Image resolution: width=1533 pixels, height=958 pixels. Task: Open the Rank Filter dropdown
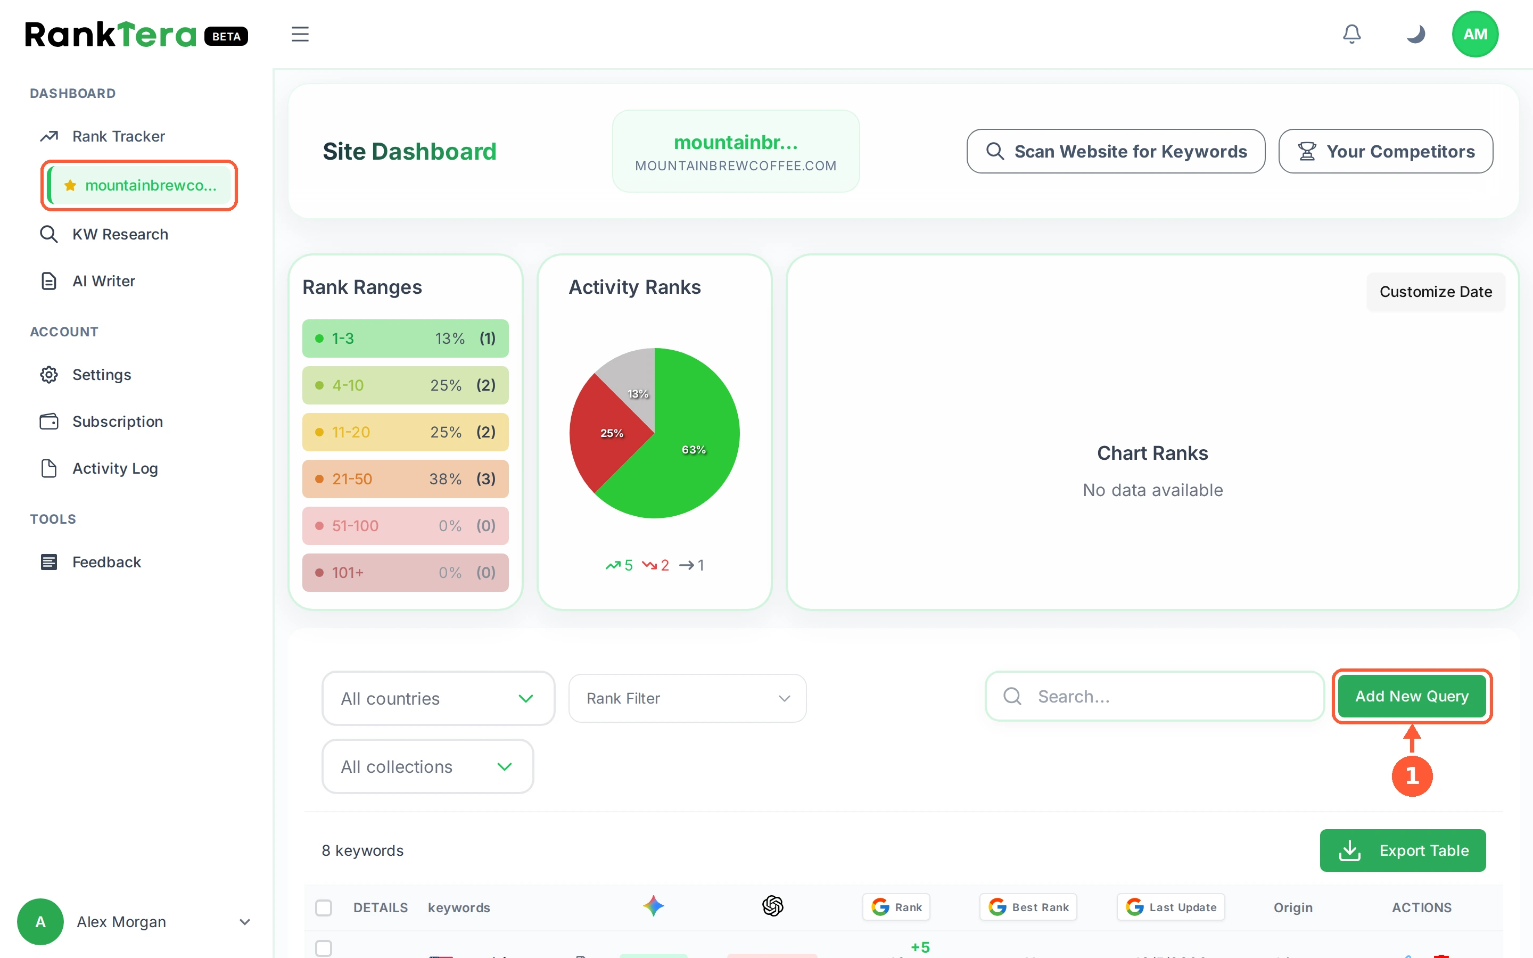pos(687,698)
